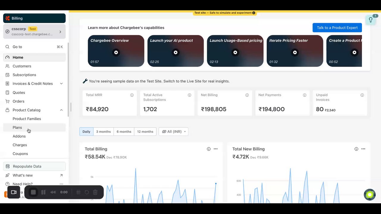The height and width of the screenshot is (214, 381).
Task: Click the Net Billing ₹198,805 value
Action: click(213, 109)
